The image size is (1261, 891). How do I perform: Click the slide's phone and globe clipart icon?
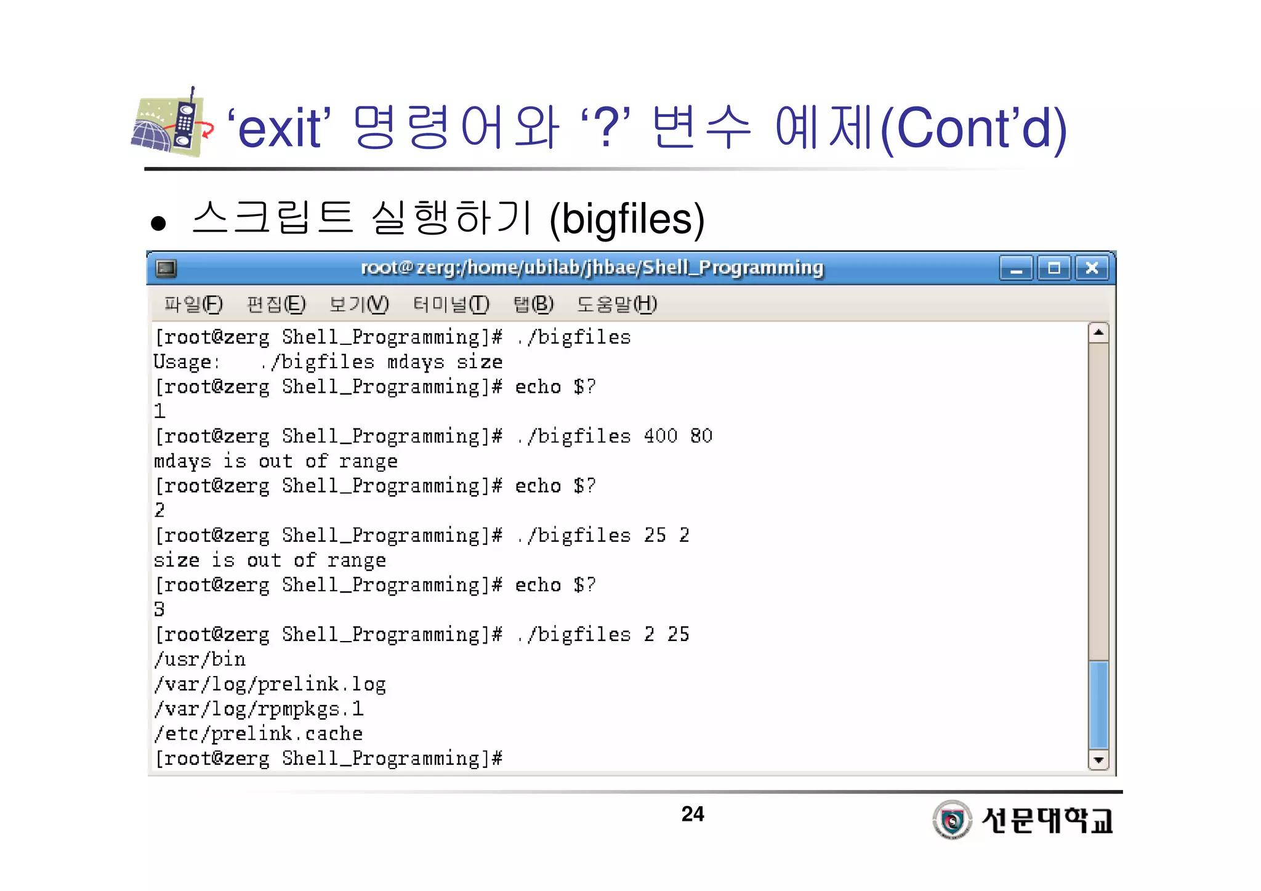coord(172,122)
